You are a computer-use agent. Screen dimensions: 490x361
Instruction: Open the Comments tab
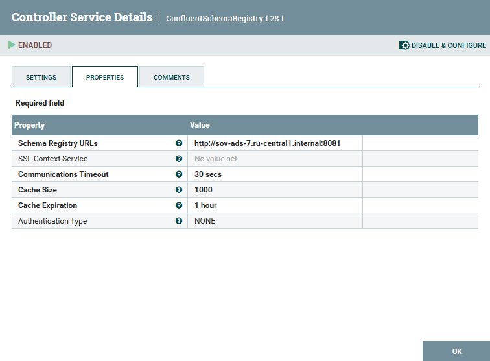point(172,77)
